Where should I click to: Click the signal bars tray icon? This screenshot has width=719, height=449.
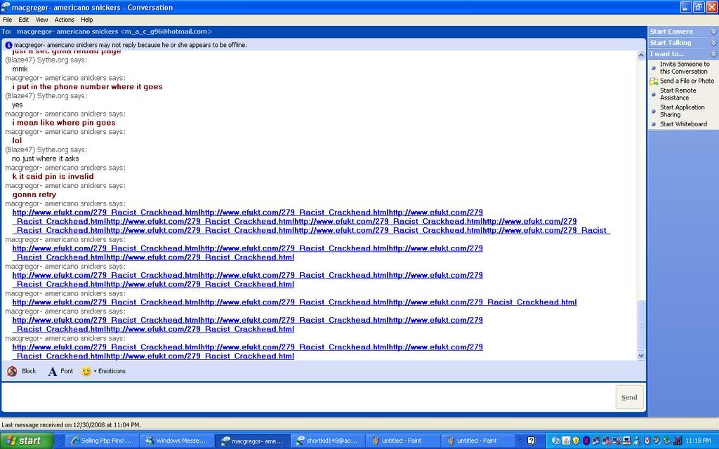point(677,441)
